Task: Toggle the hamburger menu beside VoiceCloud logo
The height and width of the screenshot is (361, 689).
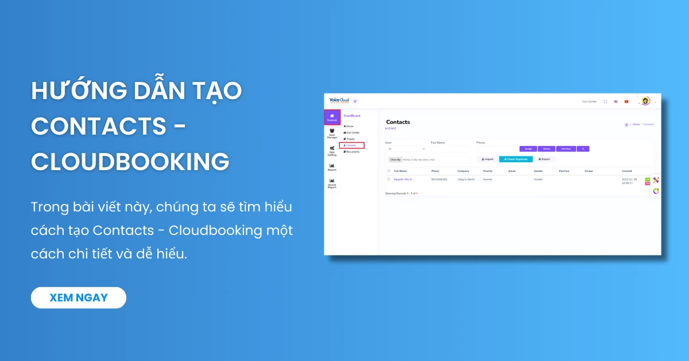Action: [355, 101]
